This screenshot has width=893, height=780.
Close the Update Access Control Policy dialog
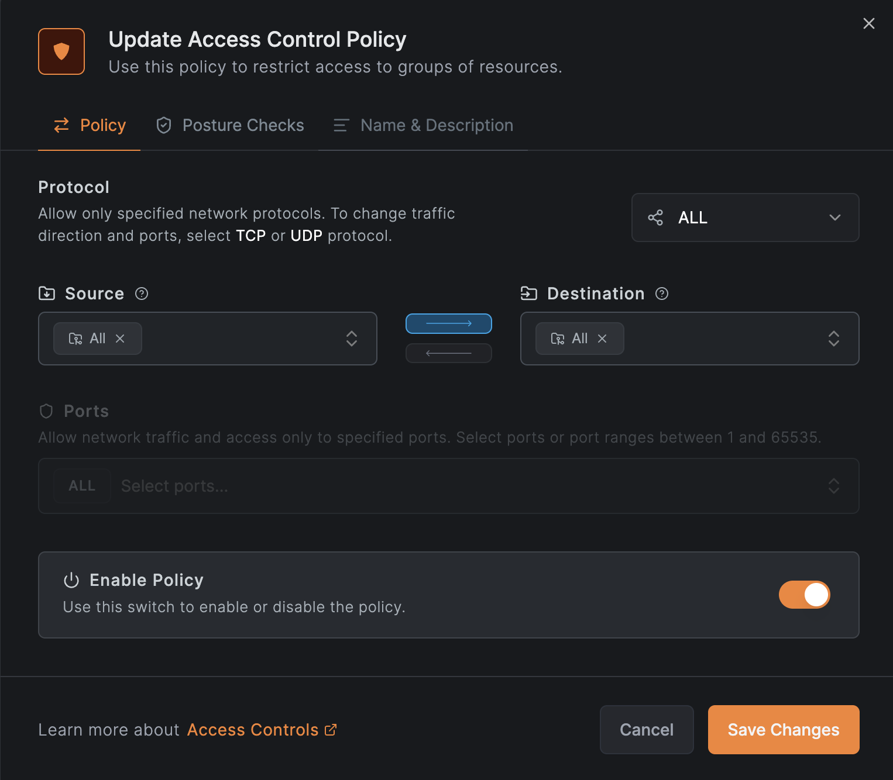pos(868,23)
